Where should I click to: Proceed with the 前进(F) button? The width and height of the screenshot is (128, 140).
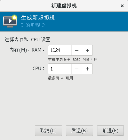point(110,131)
